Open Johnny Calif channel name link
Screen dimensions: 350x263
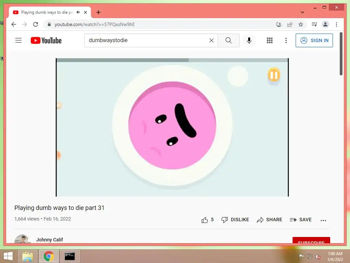(50, 240)
